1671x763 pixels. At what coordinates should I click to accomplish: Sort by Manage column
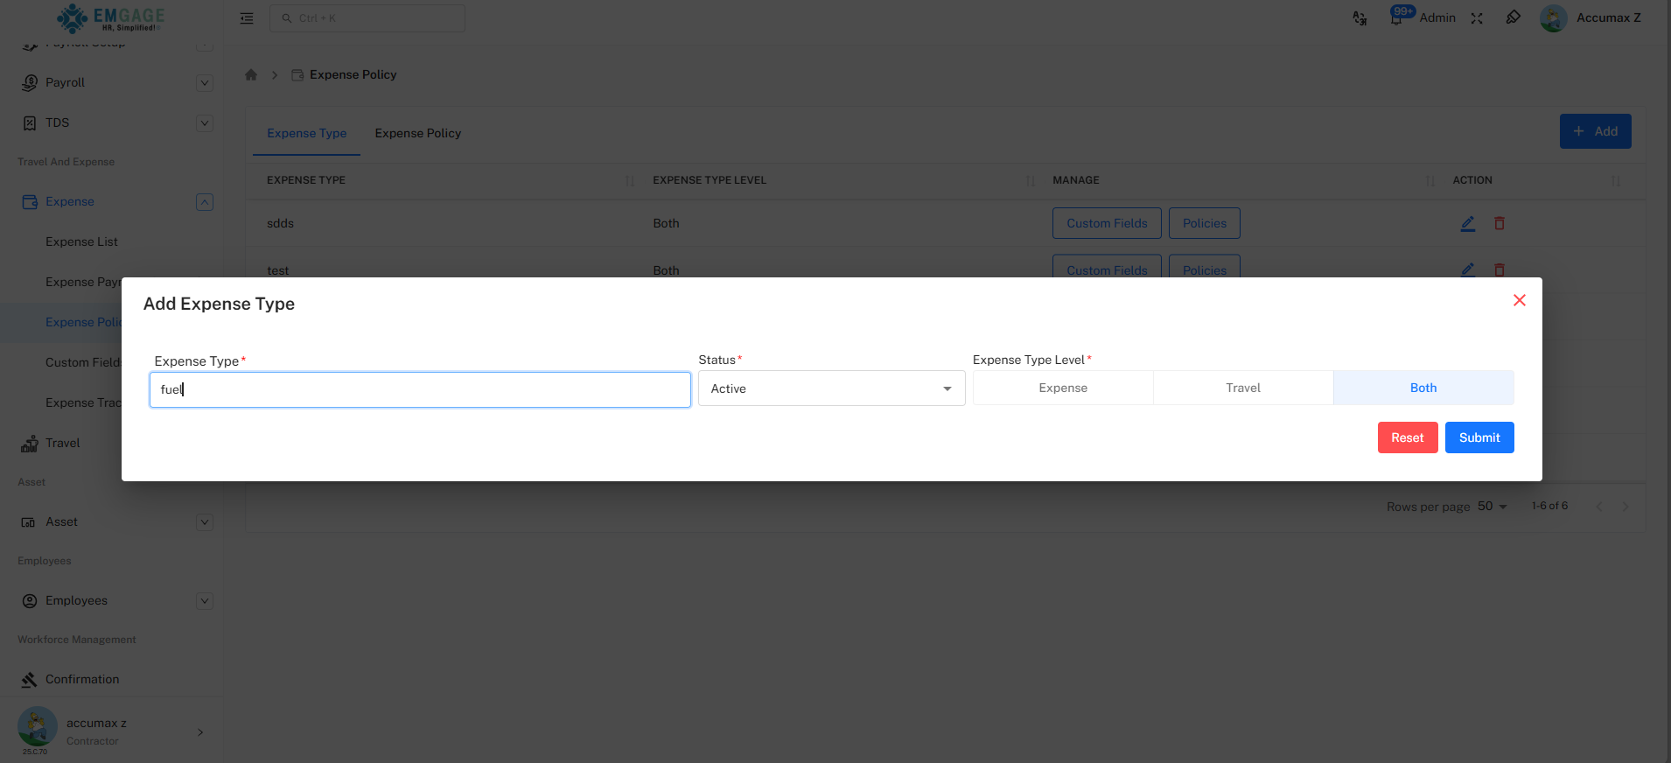tap(1430, 180)
